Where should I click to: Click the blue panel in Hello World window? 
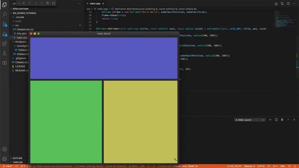click(104, 58)
